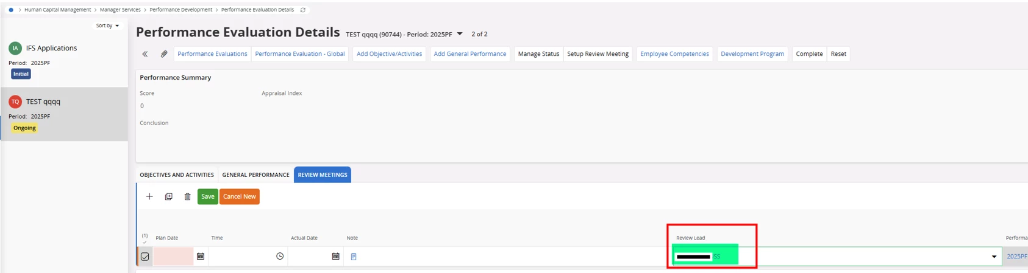1028x273 pixels.
Task: Toggle the review meeting row checkbox
Action: tap(145, 257)
